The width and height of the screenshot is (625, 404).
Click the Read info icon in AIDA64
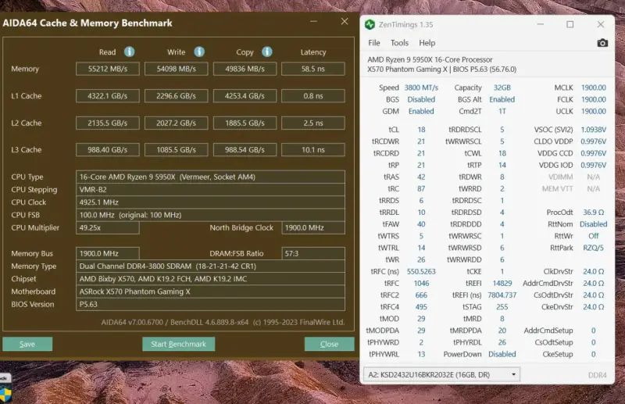click(129, 52)
